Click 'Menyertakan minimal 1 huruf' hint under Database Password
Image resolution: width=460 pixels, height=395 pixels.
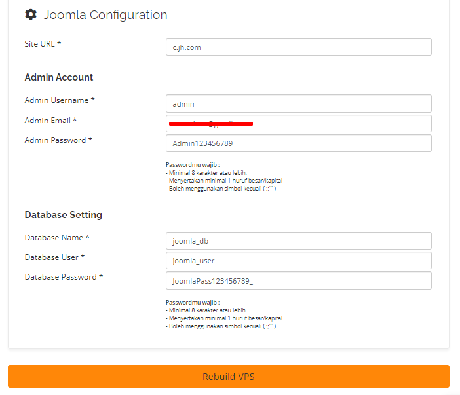pos(224,318)
